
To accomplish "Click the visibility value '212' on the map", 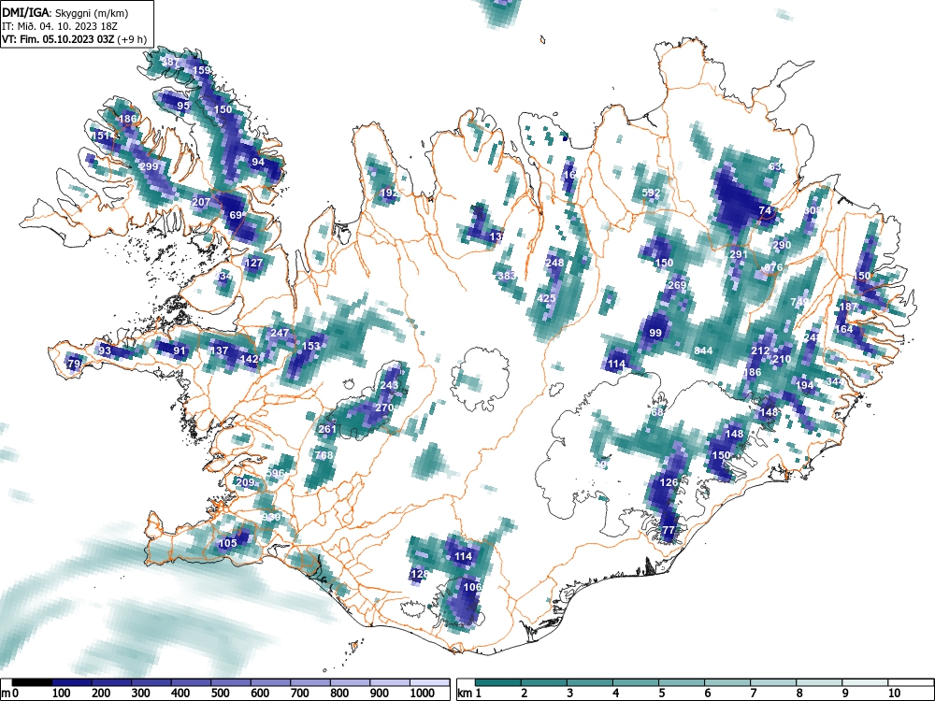I will pyautogui.click(x=759, y=350).
